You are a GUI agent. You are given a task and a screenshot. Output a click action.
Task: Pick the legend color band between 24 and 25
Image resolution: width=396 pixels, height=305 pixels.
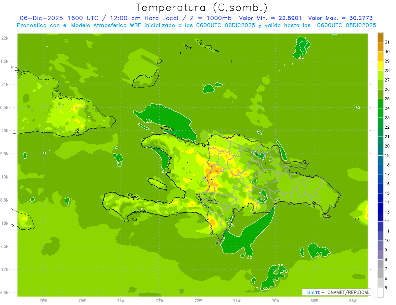pyautogui.click(x=380, y=104)
